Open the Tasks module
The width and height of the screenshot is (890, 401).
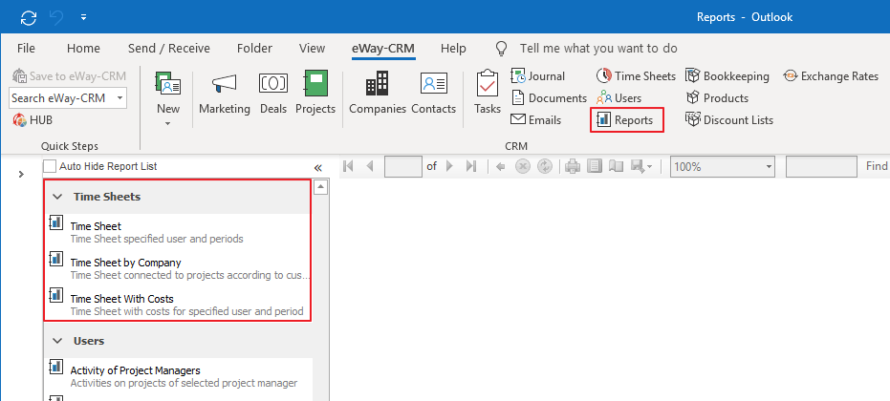tap(488, 95)
